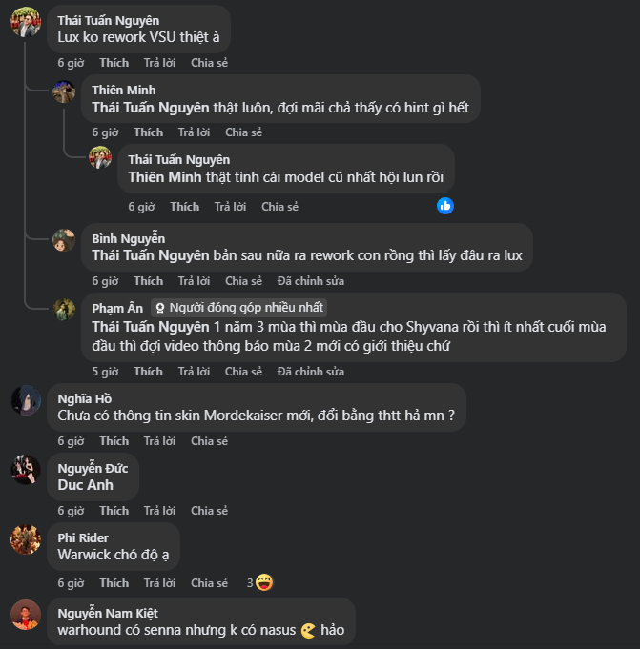Like Thiên Minh's reply comment
The height and width of the screenshot is (649, 640).
[148, 132]
